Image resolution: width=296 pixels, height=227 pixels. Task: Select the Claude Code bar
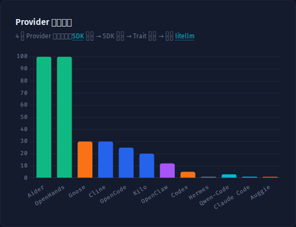point(250,177)
